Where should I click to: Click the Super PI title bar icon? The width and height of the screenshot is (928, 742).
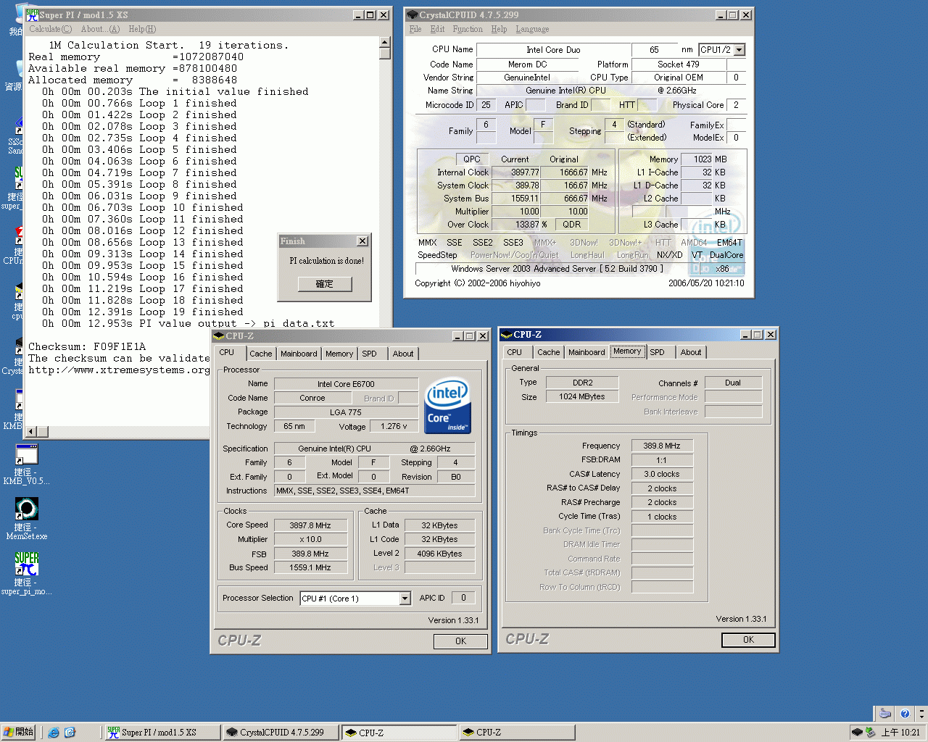click(x=33, y=14)
